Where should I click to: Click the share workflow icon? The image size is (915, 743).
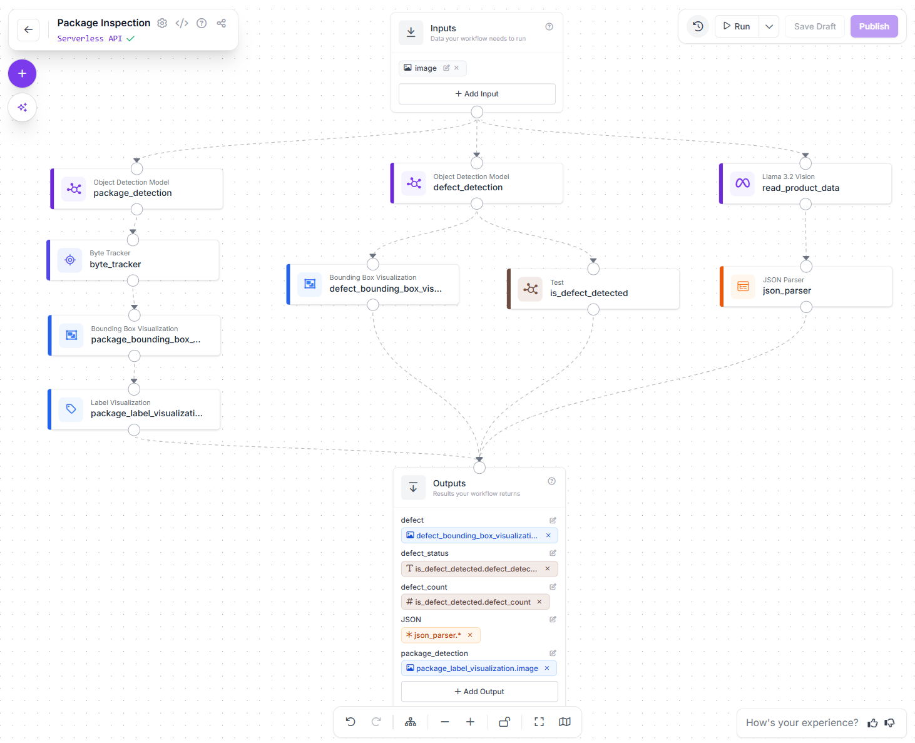pos(221,23)
